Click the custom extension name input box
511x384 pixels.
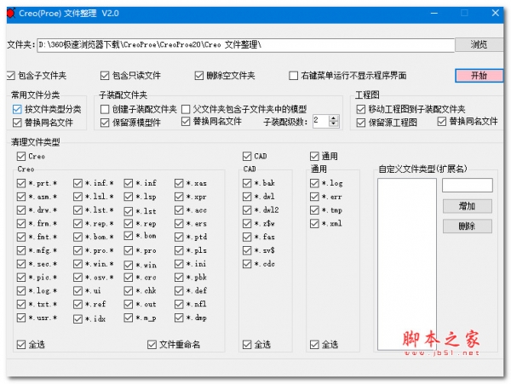(x=467, y=185)
